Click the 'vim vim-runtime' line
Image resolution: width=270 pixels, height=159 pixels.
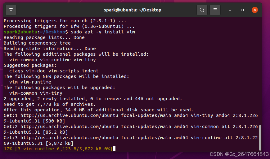pos(30,82)
